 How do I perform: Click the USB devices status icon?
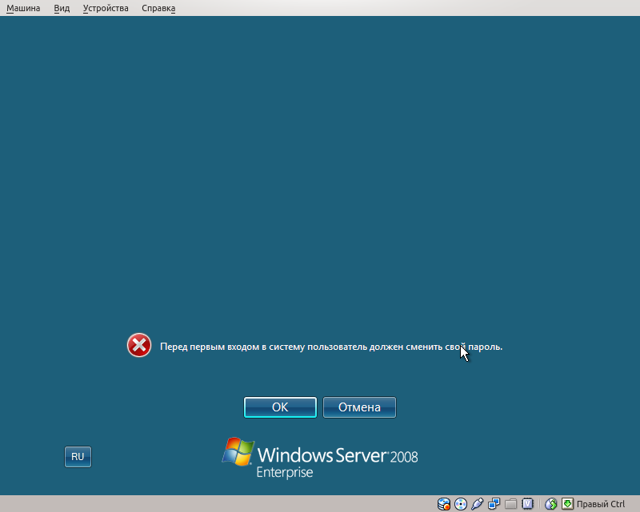click(x=477, y=504)
